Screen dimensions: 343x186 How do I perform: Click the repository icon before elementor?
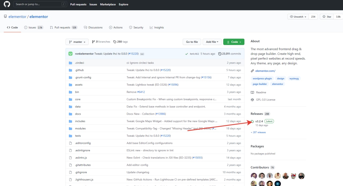tap(5, 17)
